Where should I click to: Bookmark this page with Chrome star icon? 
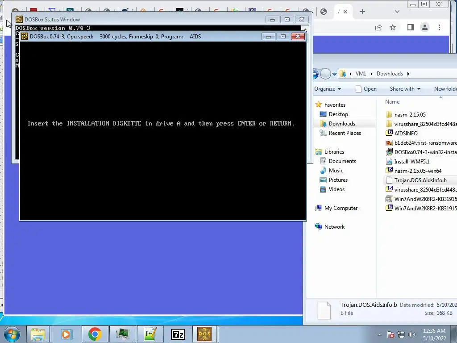point(393,27)
